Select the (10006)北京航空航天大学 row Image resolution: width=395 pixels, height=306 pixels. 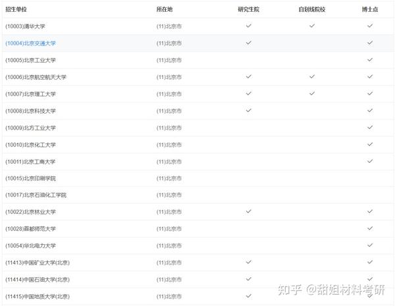click(197, 77)
